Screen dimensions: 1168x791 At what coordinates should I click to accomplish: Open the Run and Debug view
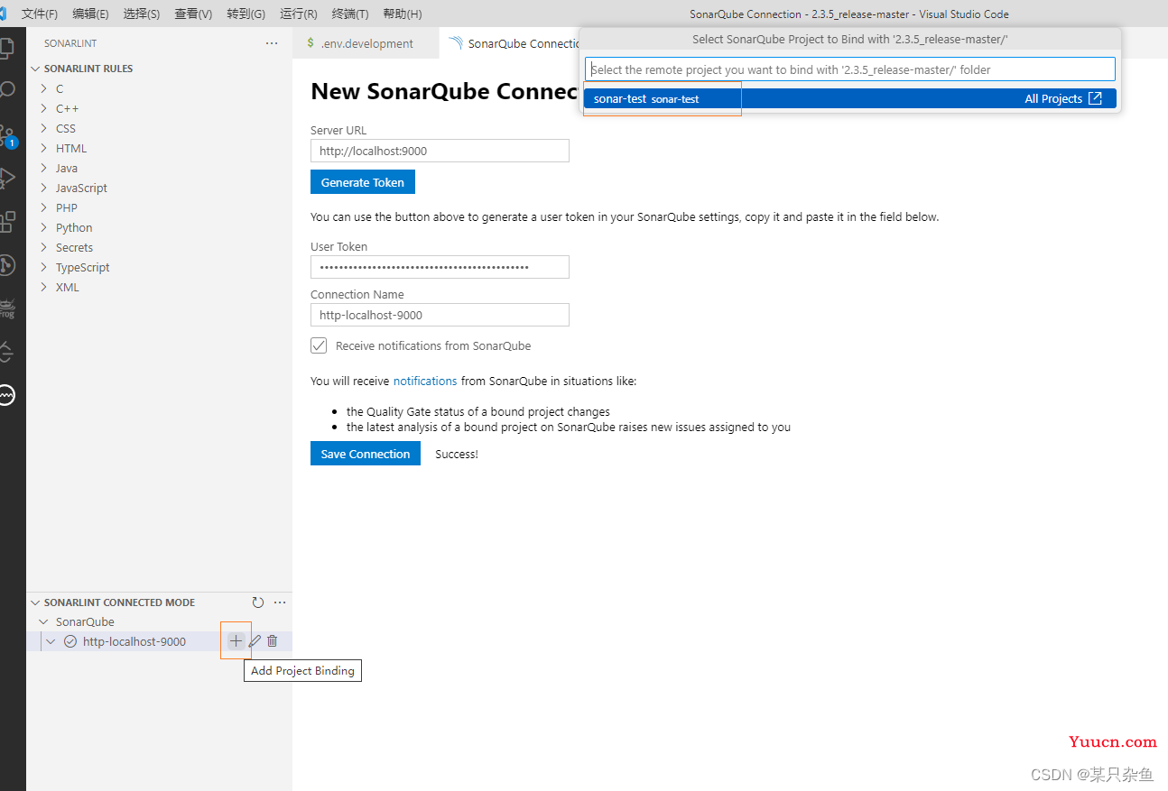[x=6, y=178]
